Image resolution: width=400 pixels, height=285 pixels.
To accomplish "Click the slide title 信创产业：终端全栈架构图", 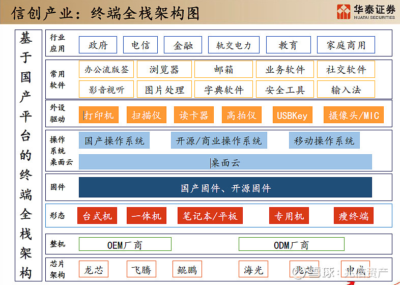I will (105, 13).
